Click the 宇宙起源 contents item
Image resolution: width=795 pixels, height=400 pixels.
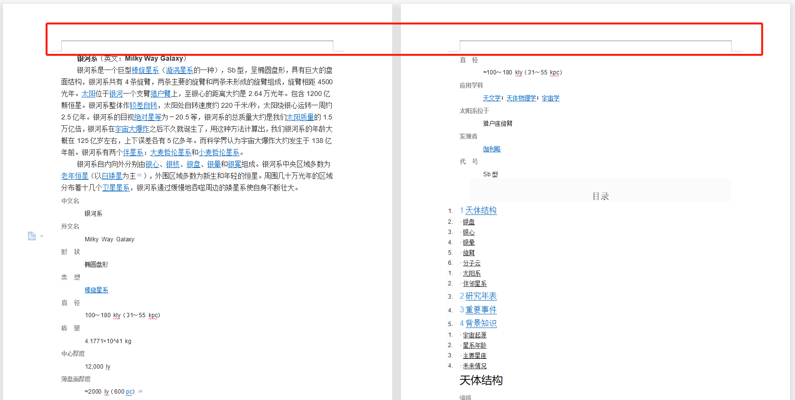pos(474,335)
